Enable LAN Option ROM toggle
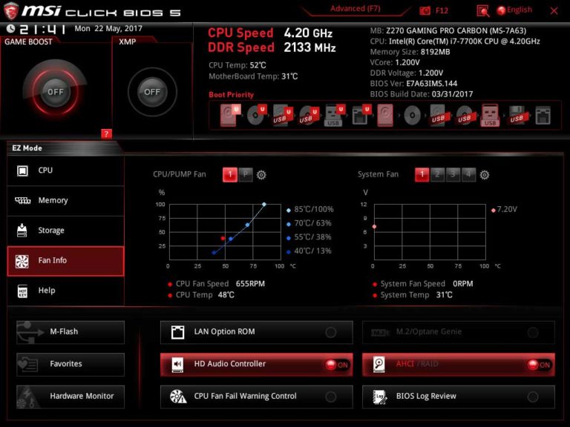 click(331, 332)
